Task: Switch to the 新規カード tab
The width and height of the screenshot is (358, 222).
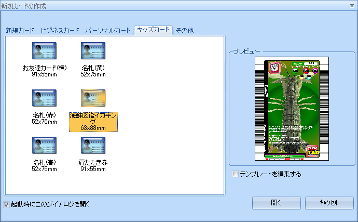Action: point(20,31)
